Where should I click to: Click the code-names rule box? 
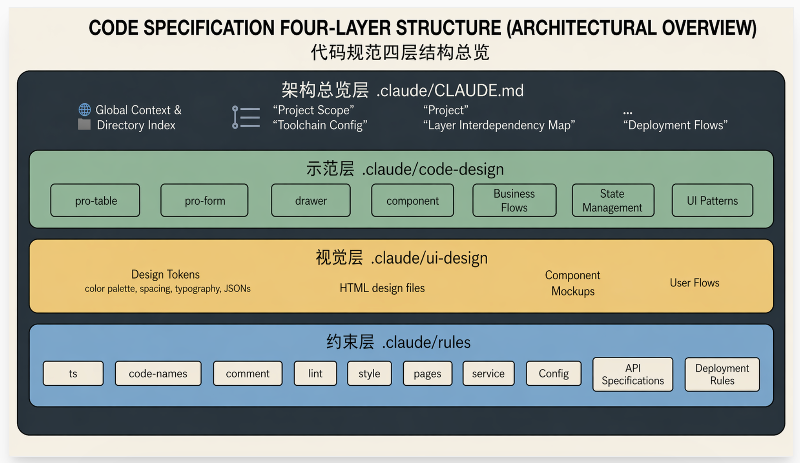pyautogui.click(x=158, y=374)
